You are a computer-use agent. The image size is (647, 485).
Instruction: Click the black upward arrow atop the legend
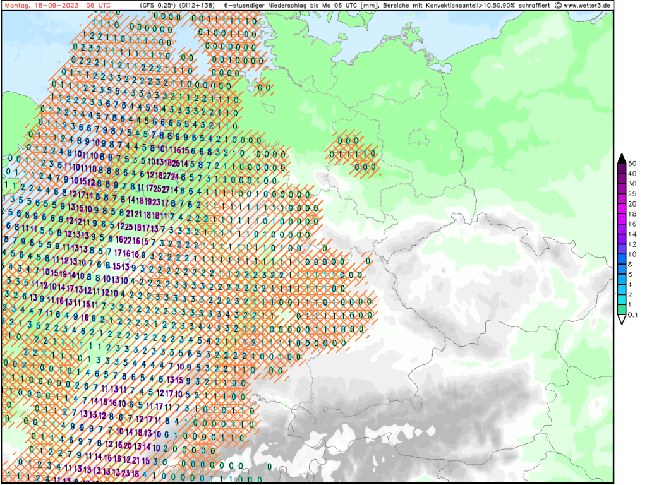[x=622, y=159]
